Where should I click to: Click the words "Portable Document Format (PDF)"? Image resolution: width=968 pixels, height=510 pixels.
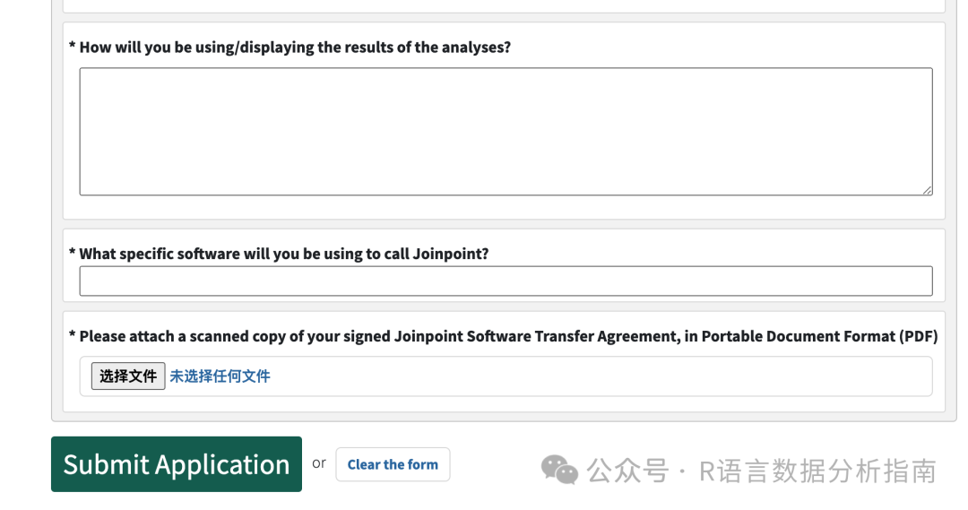tap(819, 337)
